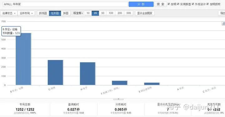Click the 0.027秒 query time value
Image resolution: width=225 pixels, height=117 pixels.
[73, 110]
